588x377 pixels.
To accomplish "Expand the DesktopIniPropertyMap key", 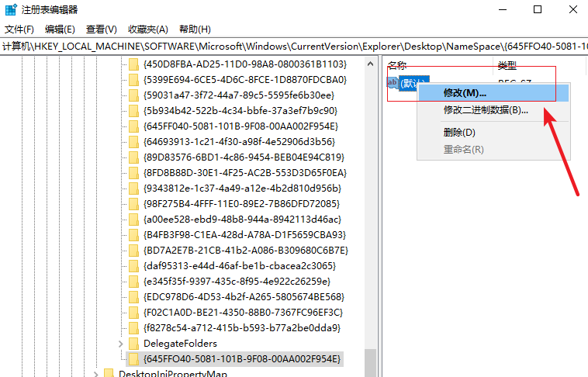I will click(95, 373).
